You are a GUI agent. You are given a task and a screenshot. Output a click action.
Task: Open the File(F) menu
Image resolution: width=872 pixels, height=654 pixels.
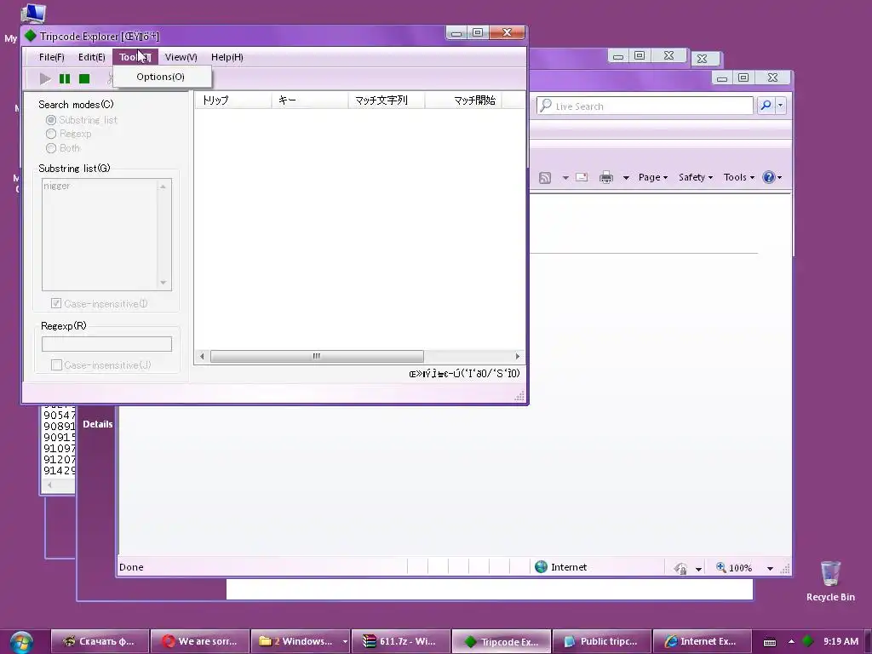click(52, 57)
